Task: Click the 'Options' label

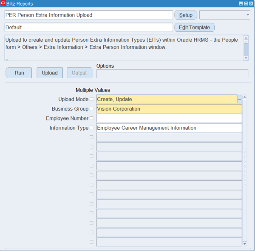Action: click(105, 66)
